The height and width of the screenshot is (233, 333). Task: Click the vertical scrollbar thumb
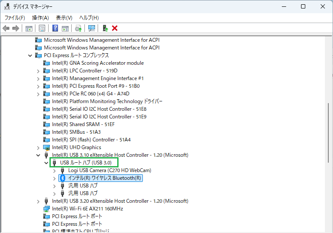328,133
